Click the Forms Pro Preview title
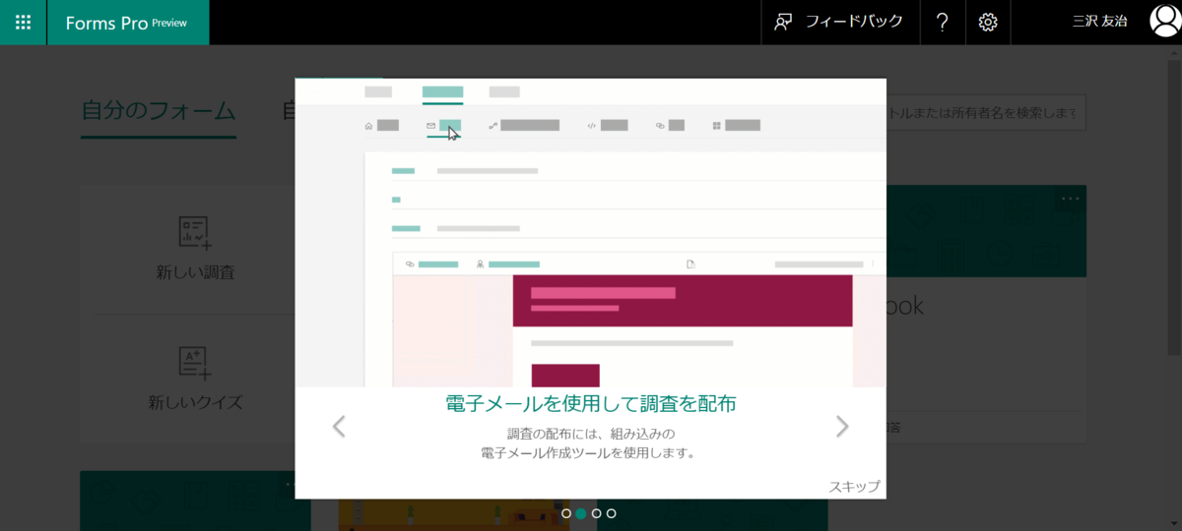The image size is (1182, 531). [x=127, y=23]
